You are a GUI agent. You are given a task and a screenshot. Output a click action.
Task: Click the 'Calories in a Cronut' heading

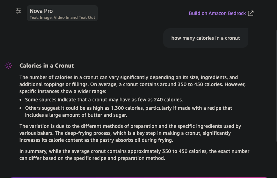click(x=46, y=65)
